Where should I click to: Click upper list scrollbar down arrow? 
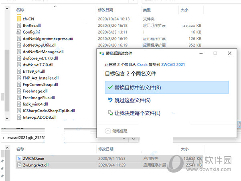[7, 118]
